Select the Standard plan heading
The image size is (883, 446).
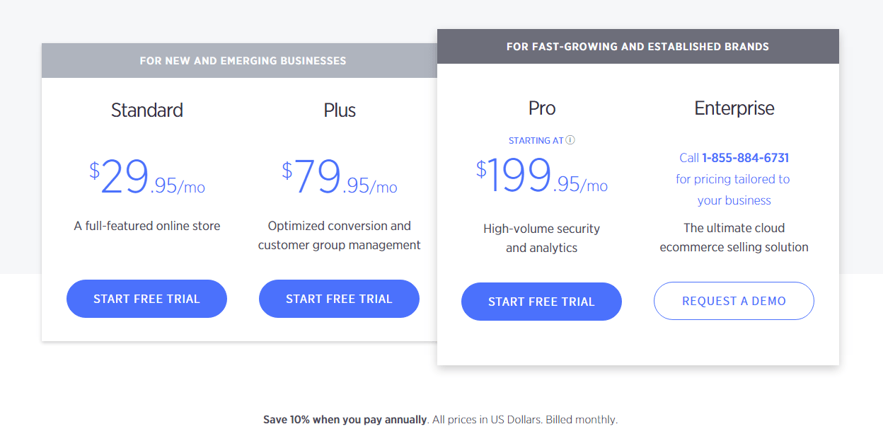[x=147, y=110]
